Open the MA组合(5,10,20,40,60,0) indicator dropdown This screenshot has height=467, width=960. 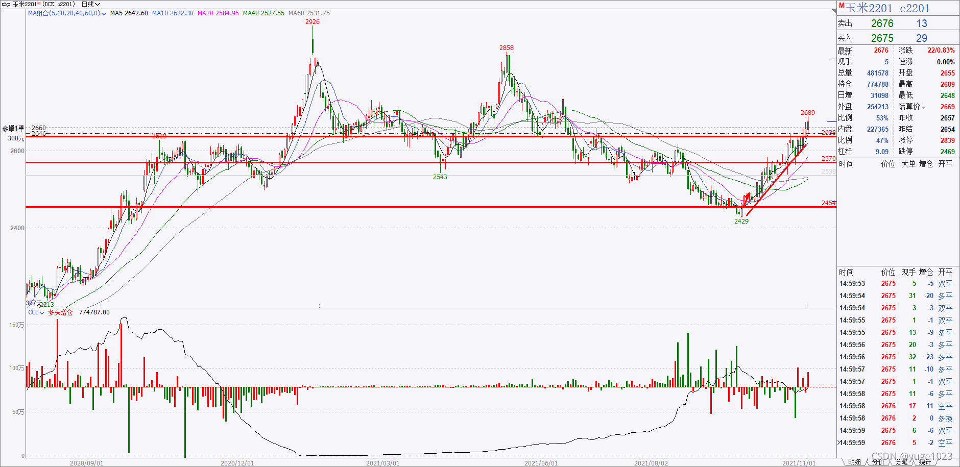[67, 13]
